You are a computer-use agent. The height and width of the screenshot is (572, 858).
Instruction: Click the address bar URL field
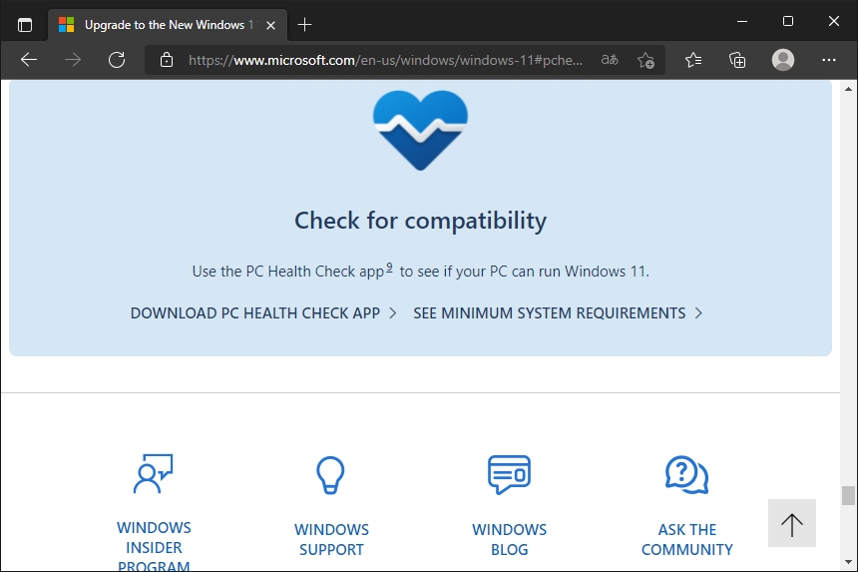(385, 60)
